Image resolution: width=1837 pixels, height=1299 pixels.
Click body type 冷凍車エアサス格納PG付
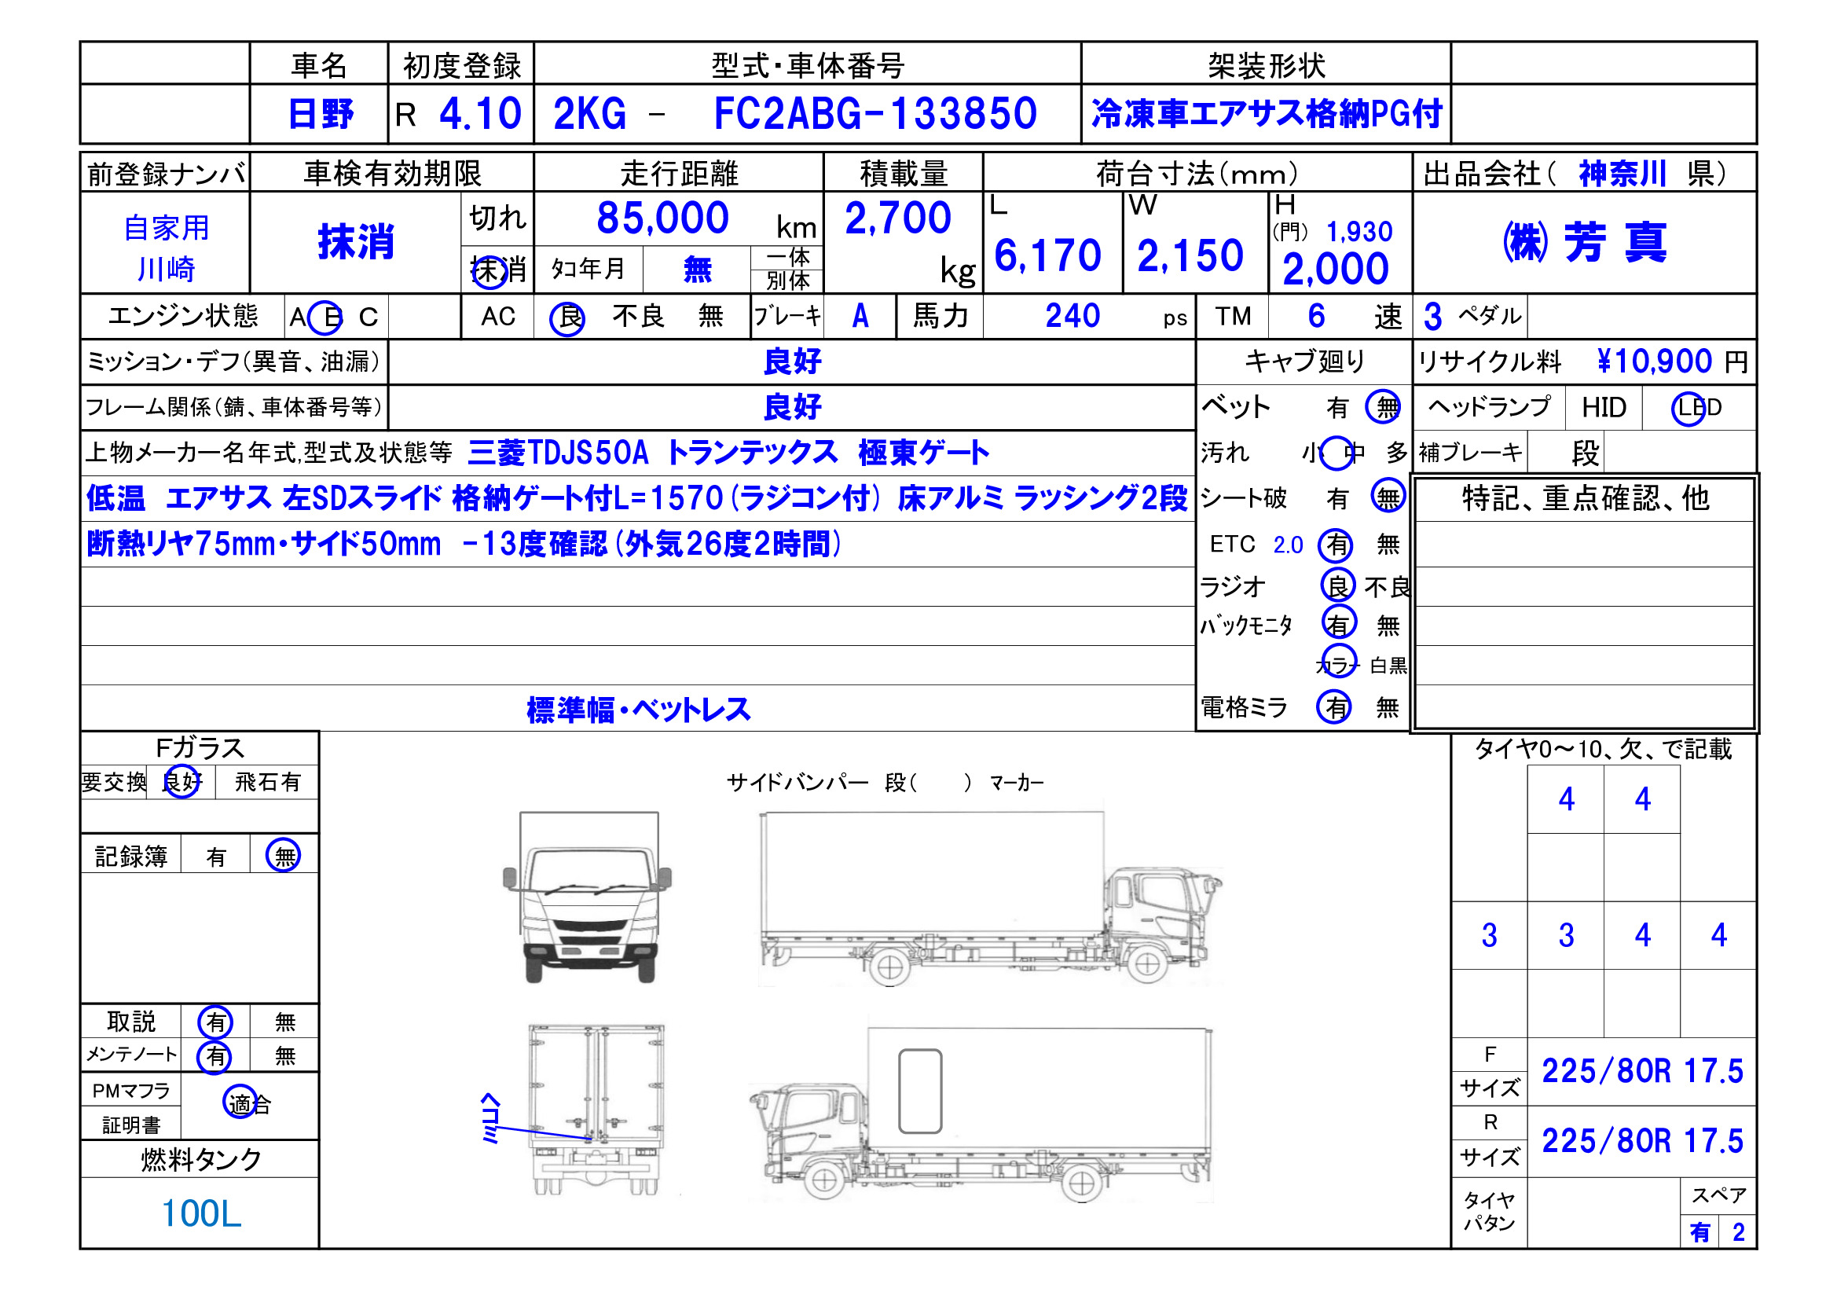pos(1267,114)
